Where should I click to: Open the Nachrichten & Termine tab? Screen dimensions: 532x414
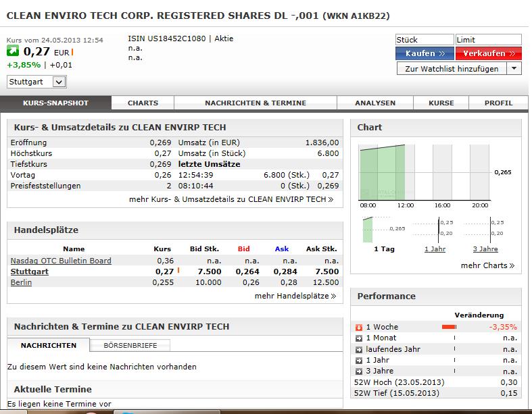pyautogui.click(x=255, y=103)
